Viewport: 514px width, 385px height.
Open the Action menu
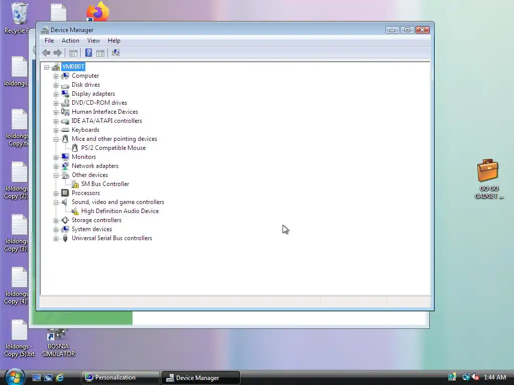[70, 41]
